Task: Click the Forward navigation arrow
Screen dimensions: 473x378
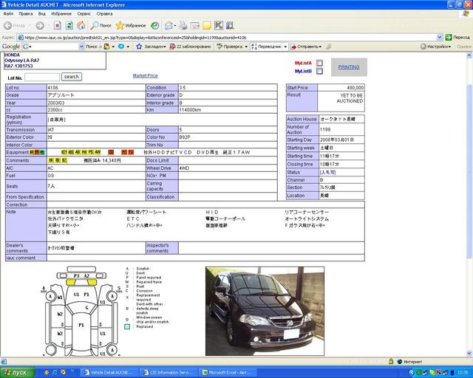Action: pyautogui.click(x=39, y=26)
